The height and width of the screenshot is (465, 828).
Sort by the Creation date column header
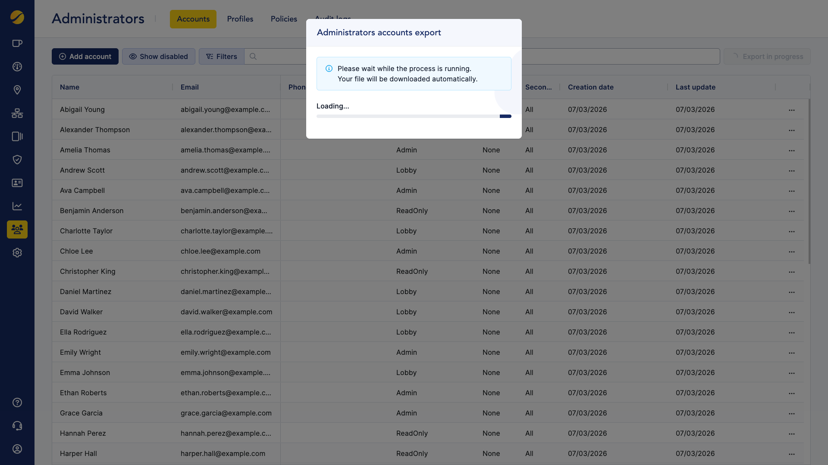pyautogui.click(x=591, y=87)
